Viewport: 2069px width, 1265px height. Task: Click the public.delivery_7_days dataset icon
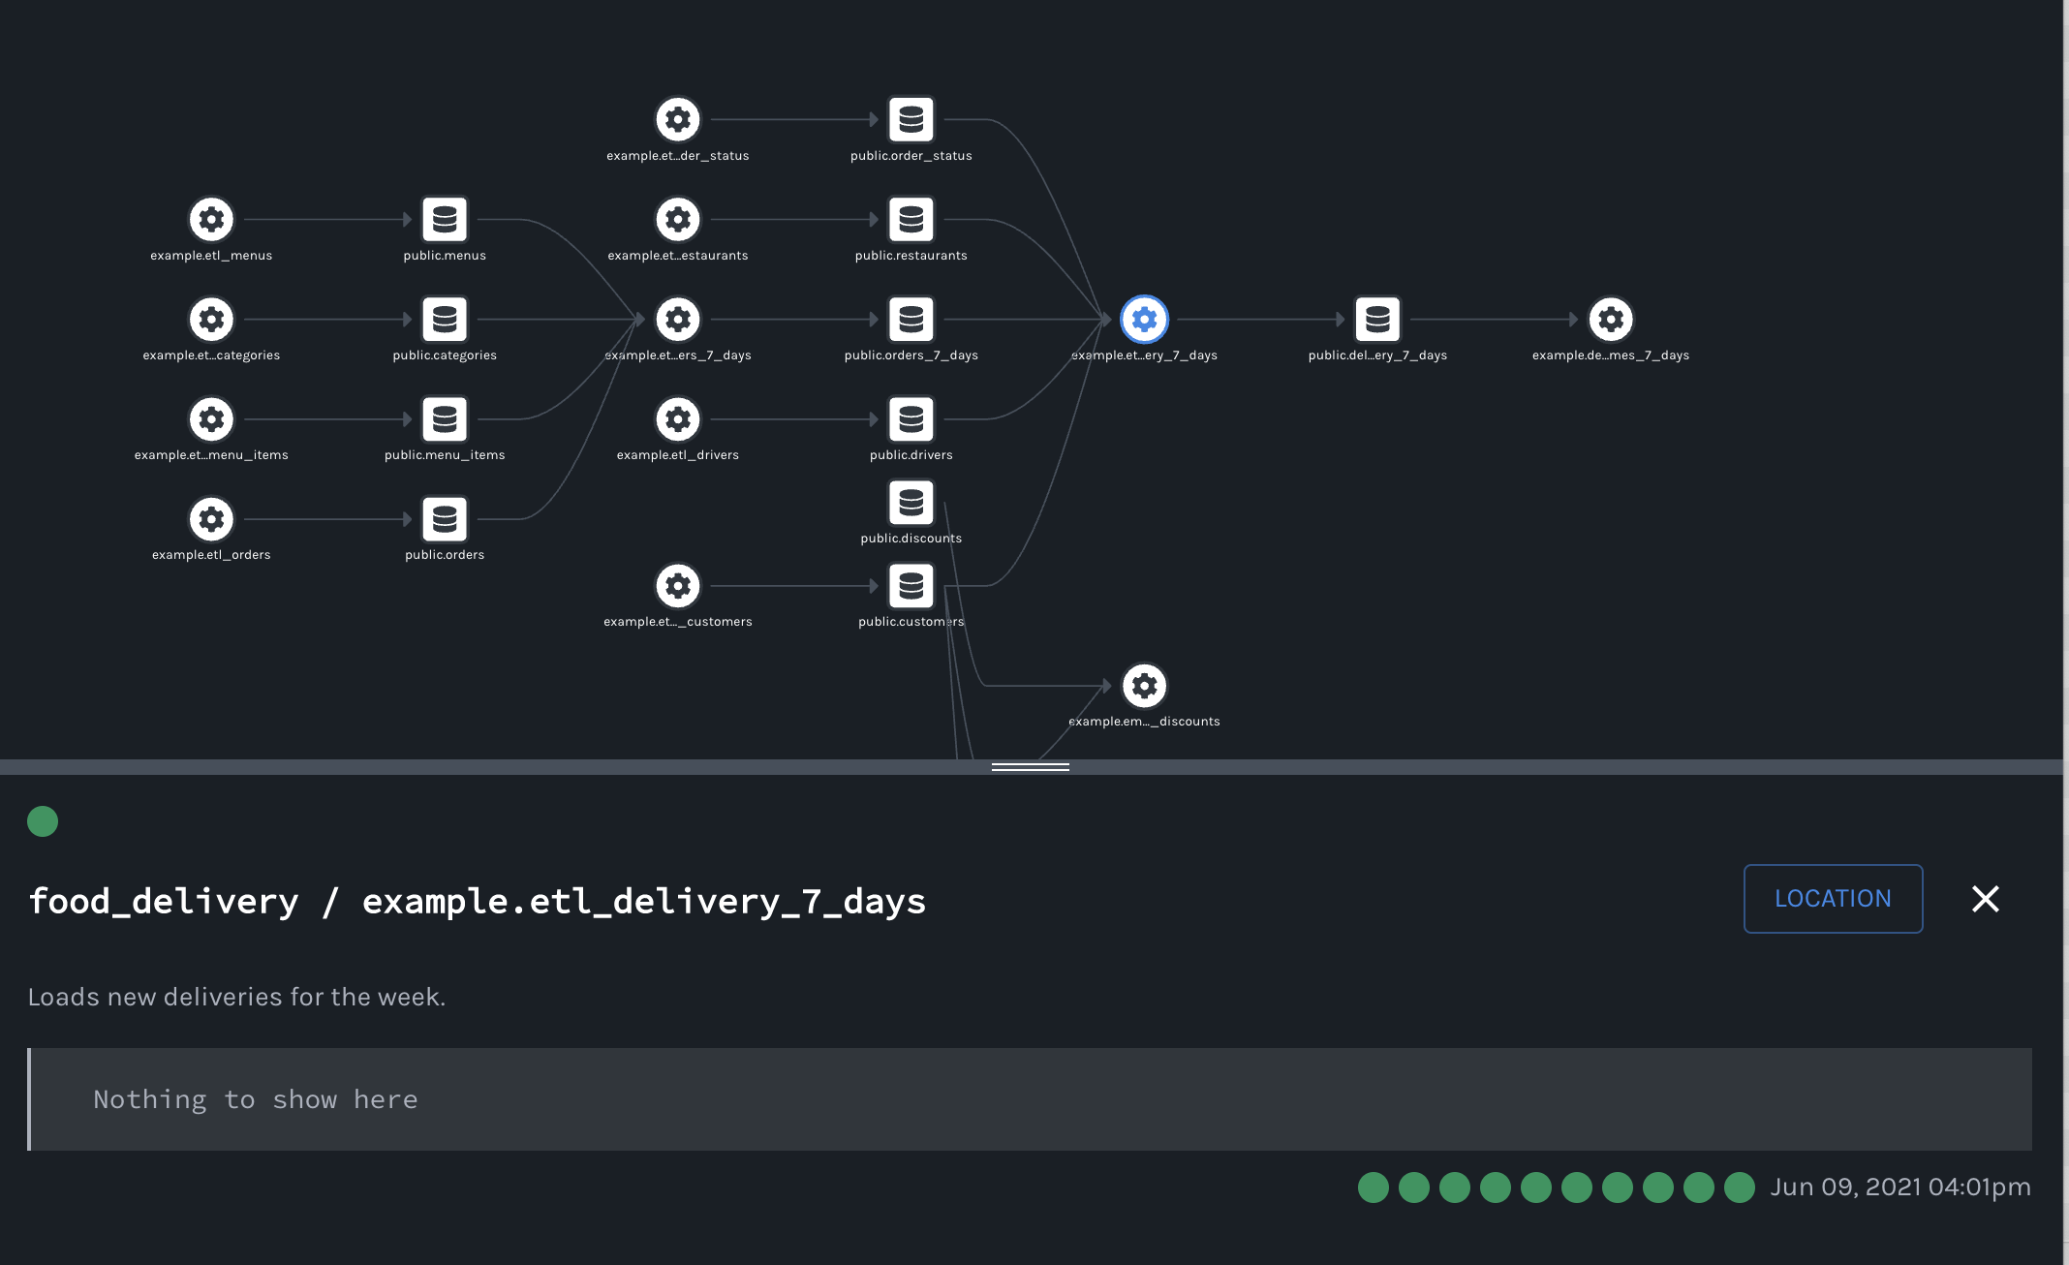[1377, 320]
